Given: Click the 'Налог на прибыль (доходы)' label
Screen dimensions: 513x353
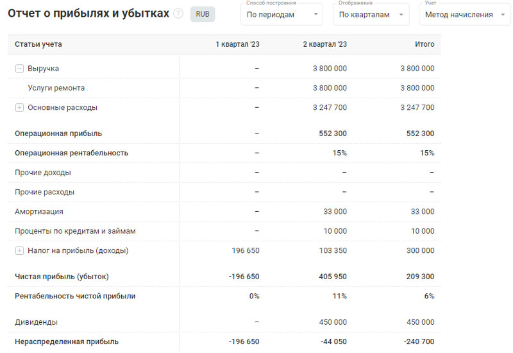Looking at the screenshot, I should (78, 250).
